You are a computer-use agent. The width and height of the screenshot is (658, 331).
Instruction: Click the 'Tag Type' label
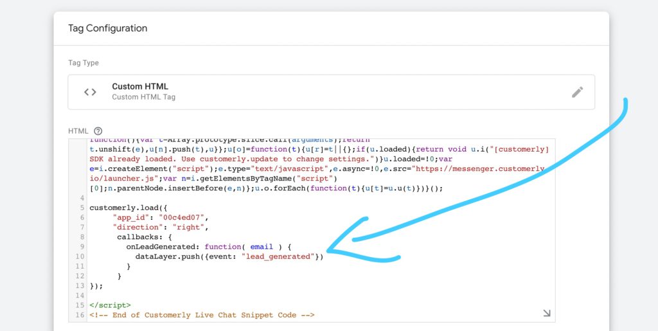(84, 63)
